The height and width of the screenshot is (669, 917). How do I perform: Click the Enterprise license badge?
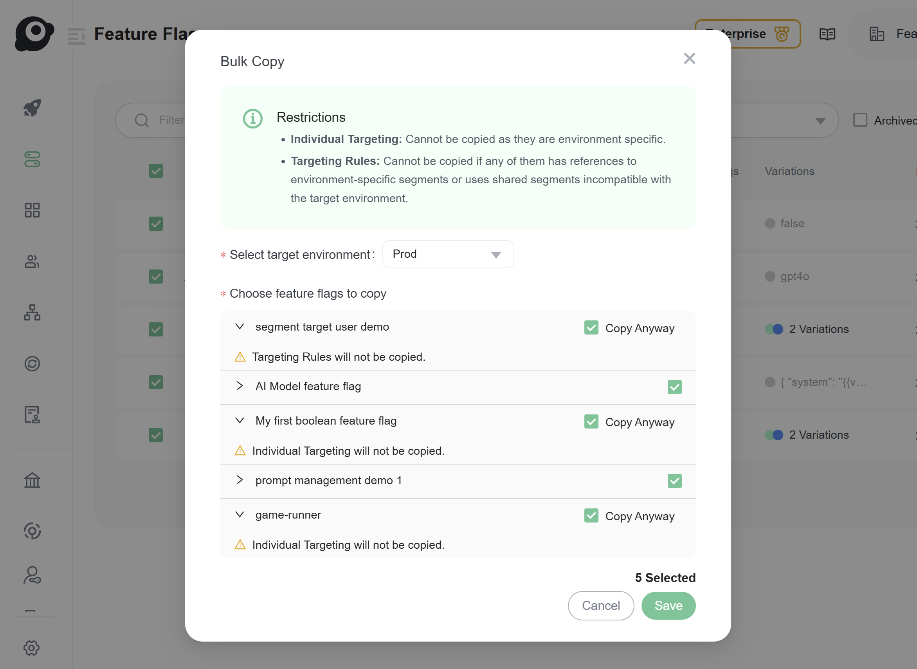[x=748, y=34]
